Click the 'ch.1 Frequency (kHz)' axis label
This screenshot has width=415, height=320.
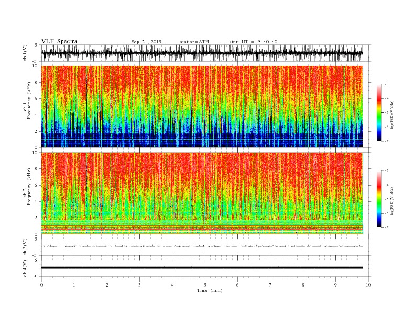coord(27,100)
